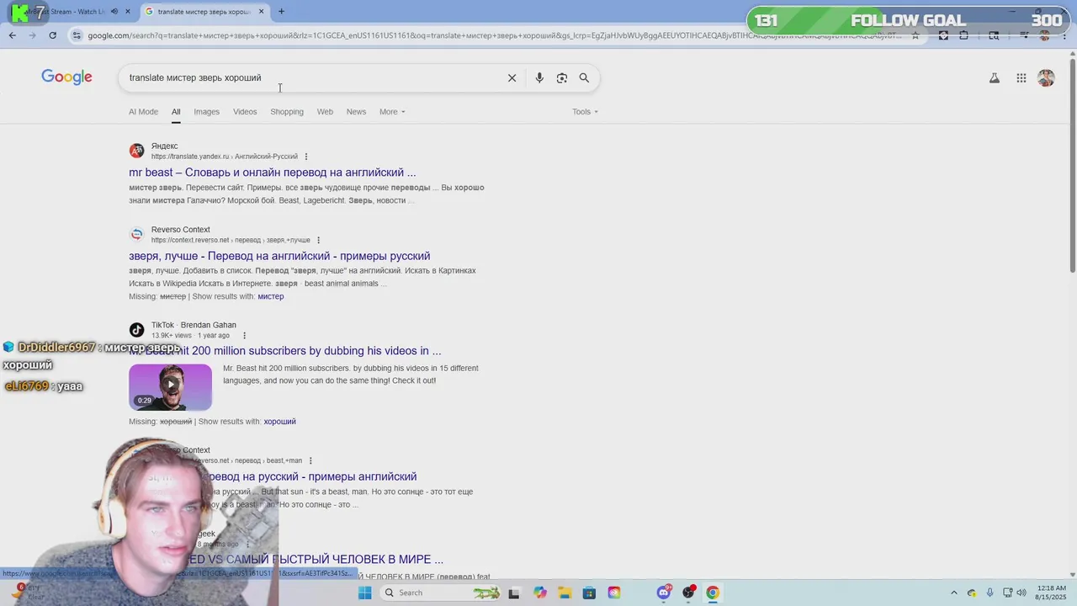Switch to the AI Mode tab
This screenshot has height=606, width=1077.
coord(143,111)
